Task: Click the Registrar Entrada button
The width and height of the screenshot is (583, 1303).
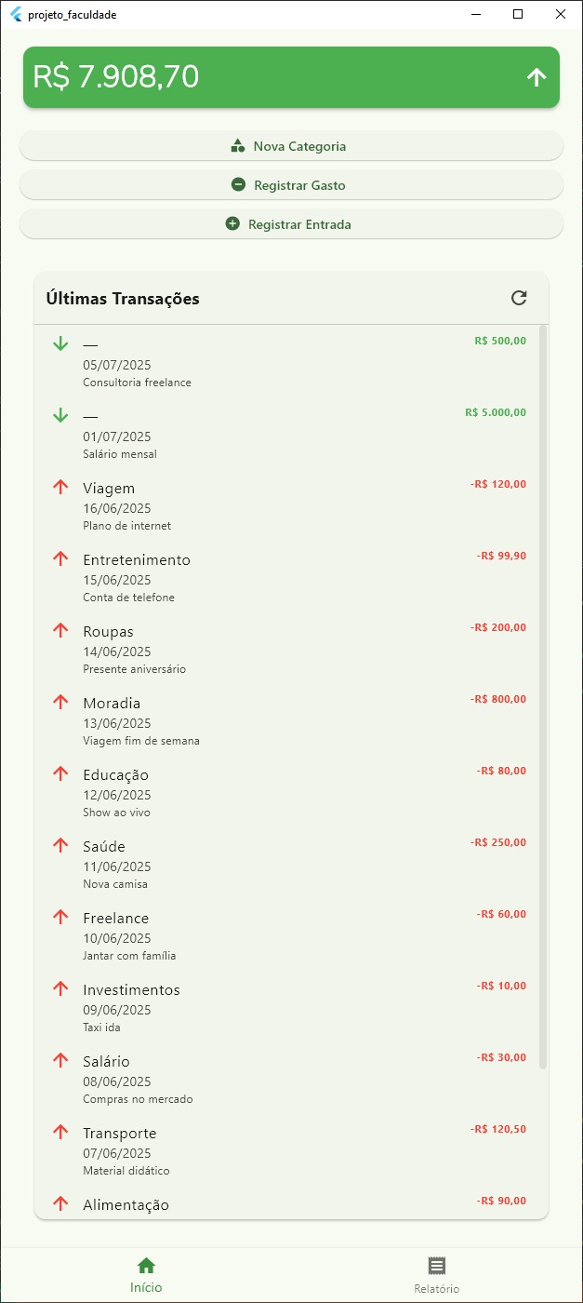Action: pyautogui.click(x=291, y=224)
